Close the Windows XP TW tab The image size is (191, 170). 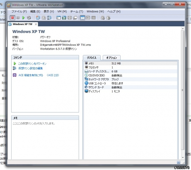(x=36, y=24)
